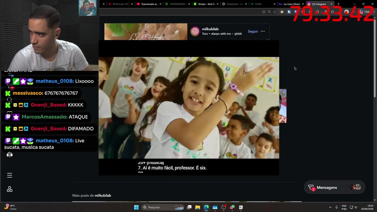Image resolution: width=377 pixels, height=212 pixels.
Task: Click the messivasco chat username
Action: point(28,93)
